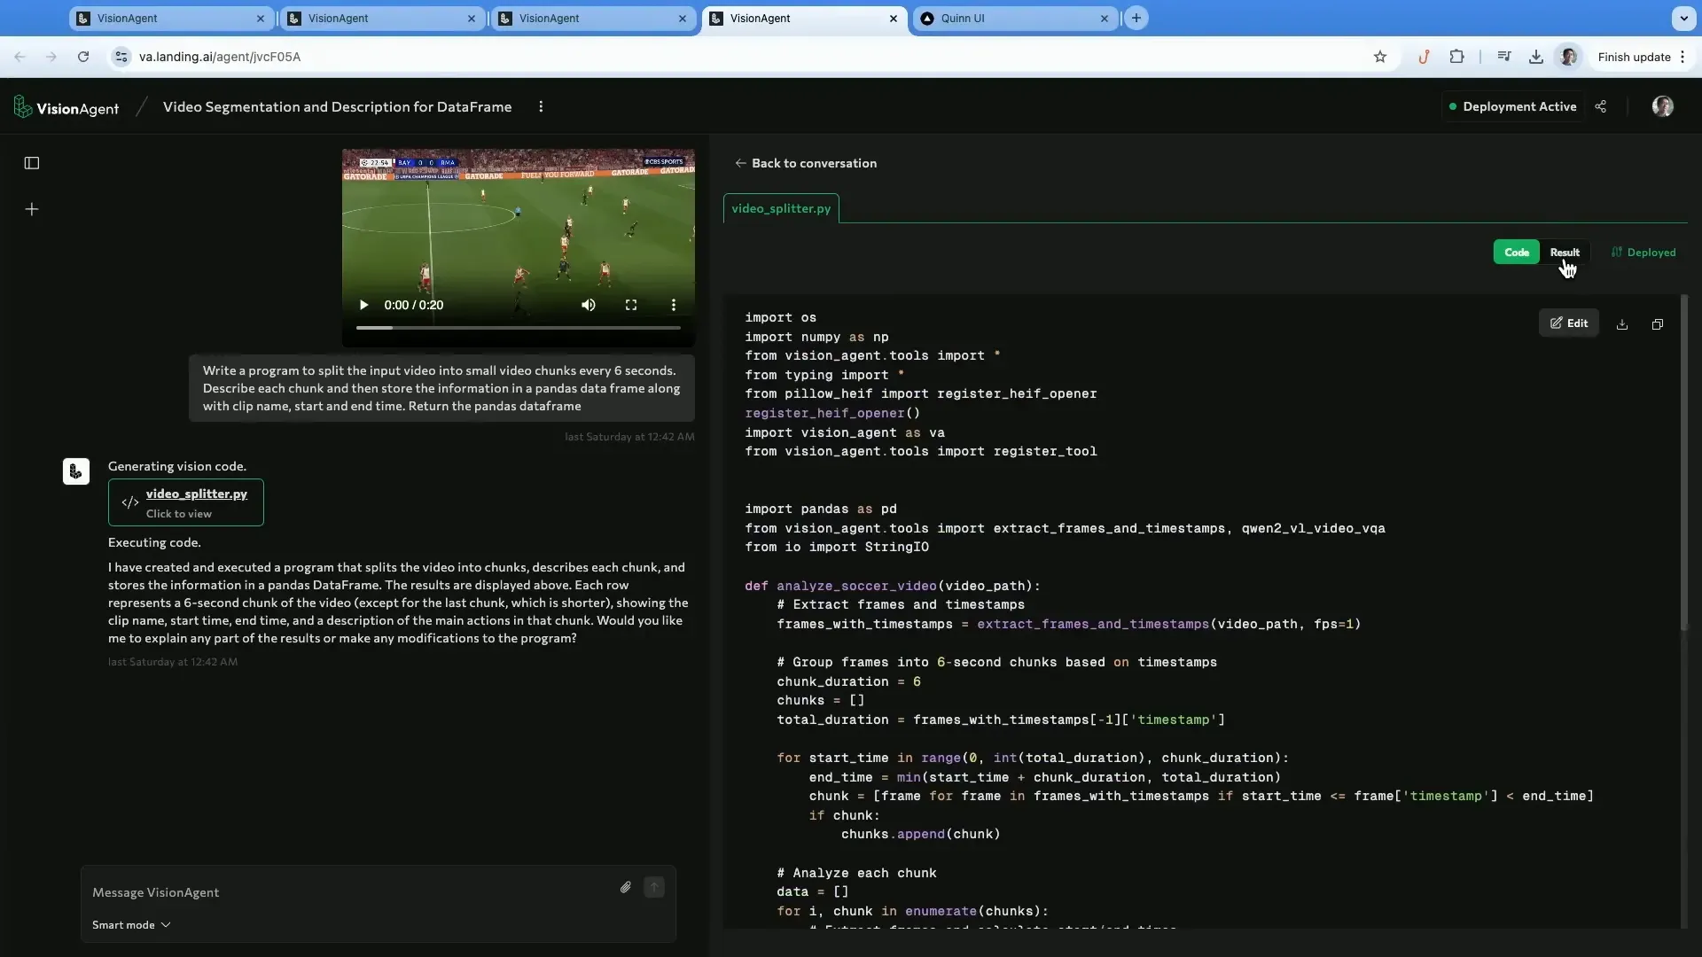The height and width of the screenshot is (957, 1702).
Task: Click the Edit code button
Action: [x=1569, y=323]
